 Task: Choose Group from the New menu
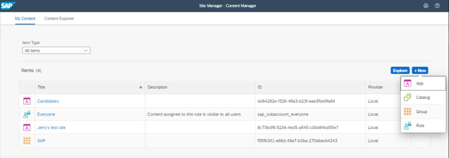423,111
